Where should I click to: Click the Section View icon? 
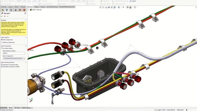[x=109, y=7]
